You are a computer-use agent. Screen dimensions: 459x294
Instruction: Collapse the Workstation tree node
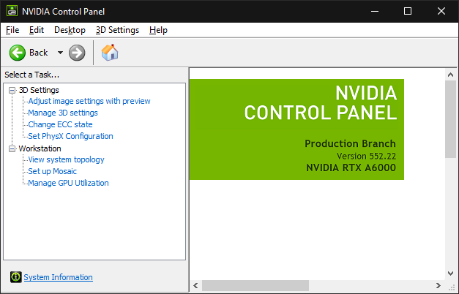12,148
